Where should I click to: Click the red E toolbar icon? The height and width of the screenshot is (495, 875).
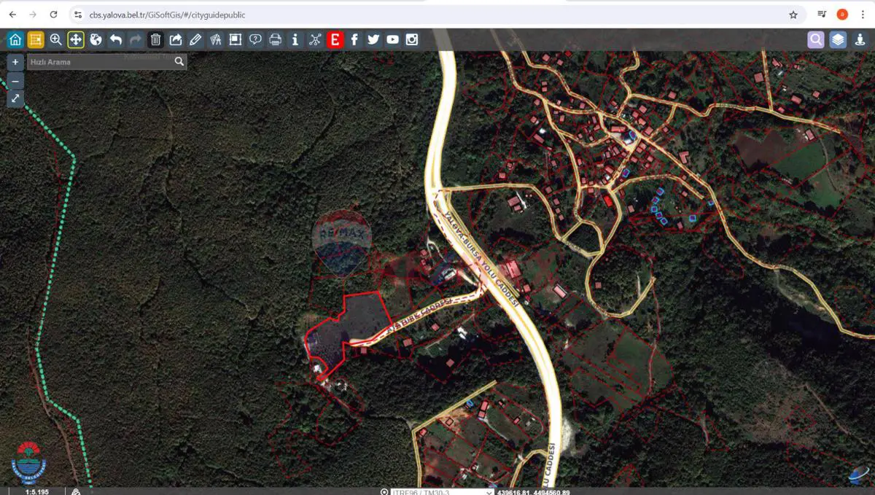point(335,40)
